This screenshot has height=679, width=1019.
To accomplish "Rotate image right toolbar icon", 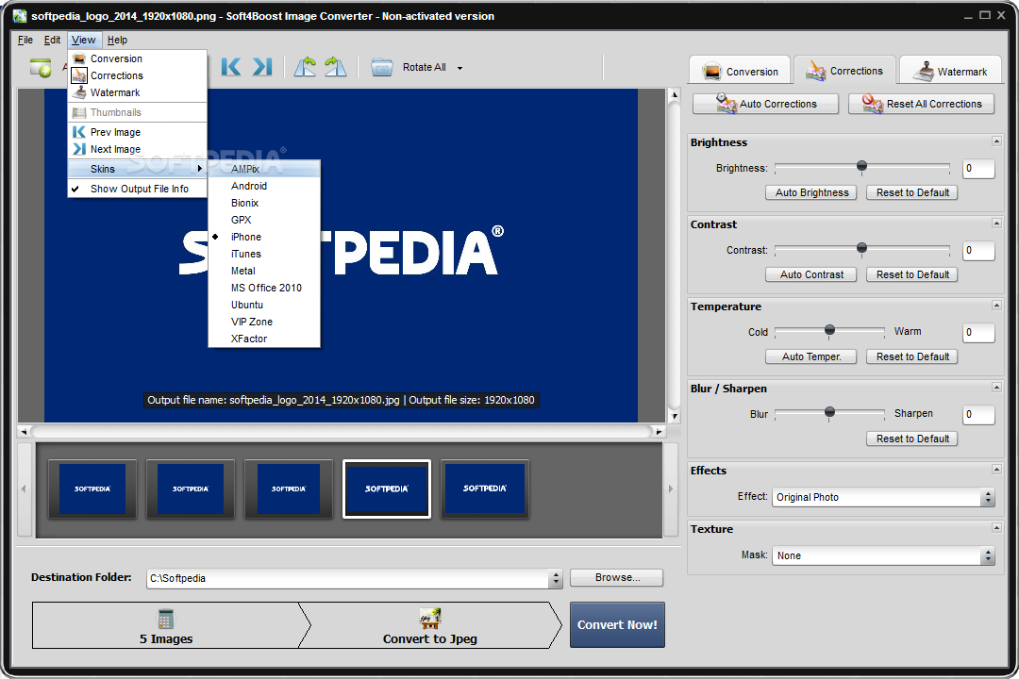I will [335, 67].
